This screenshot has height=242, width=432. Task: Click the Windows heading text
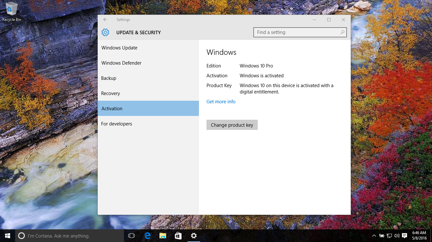(x=221, y=52)
